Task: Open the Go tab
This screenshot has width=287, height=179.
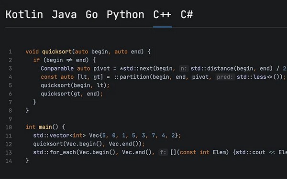Action: coord(92,15)
